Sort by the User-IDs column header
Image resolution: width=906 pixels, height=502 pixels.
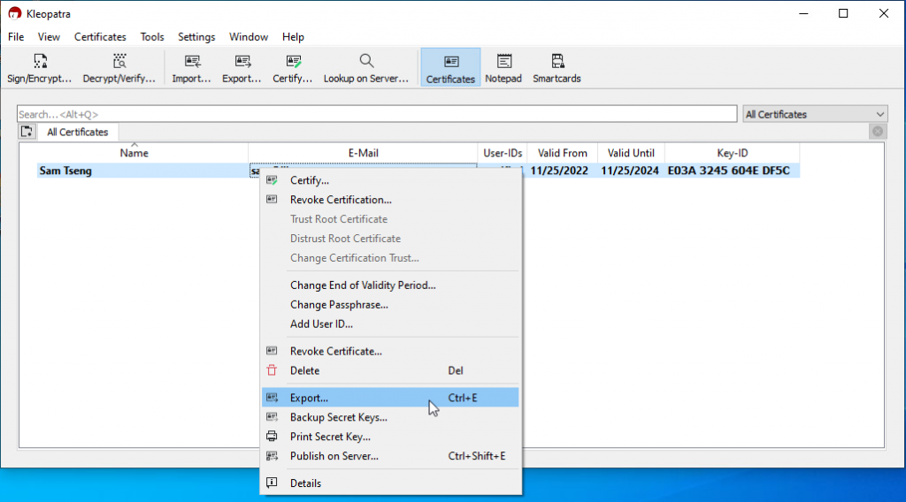pos(503,153)
